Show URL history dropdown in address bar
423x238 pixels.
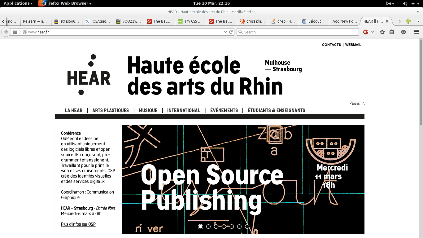225,32
